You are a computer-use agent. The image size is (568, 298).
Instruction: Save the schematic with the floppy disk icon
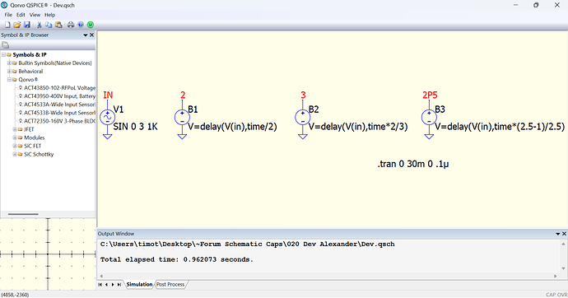coord(27,25)
